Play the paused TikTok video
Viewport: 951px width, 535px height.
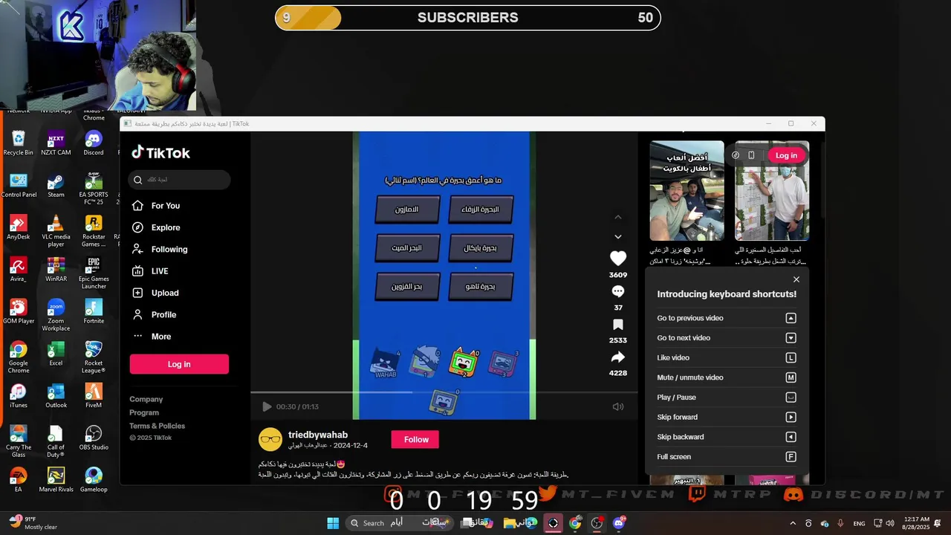[x=267, y=406]
